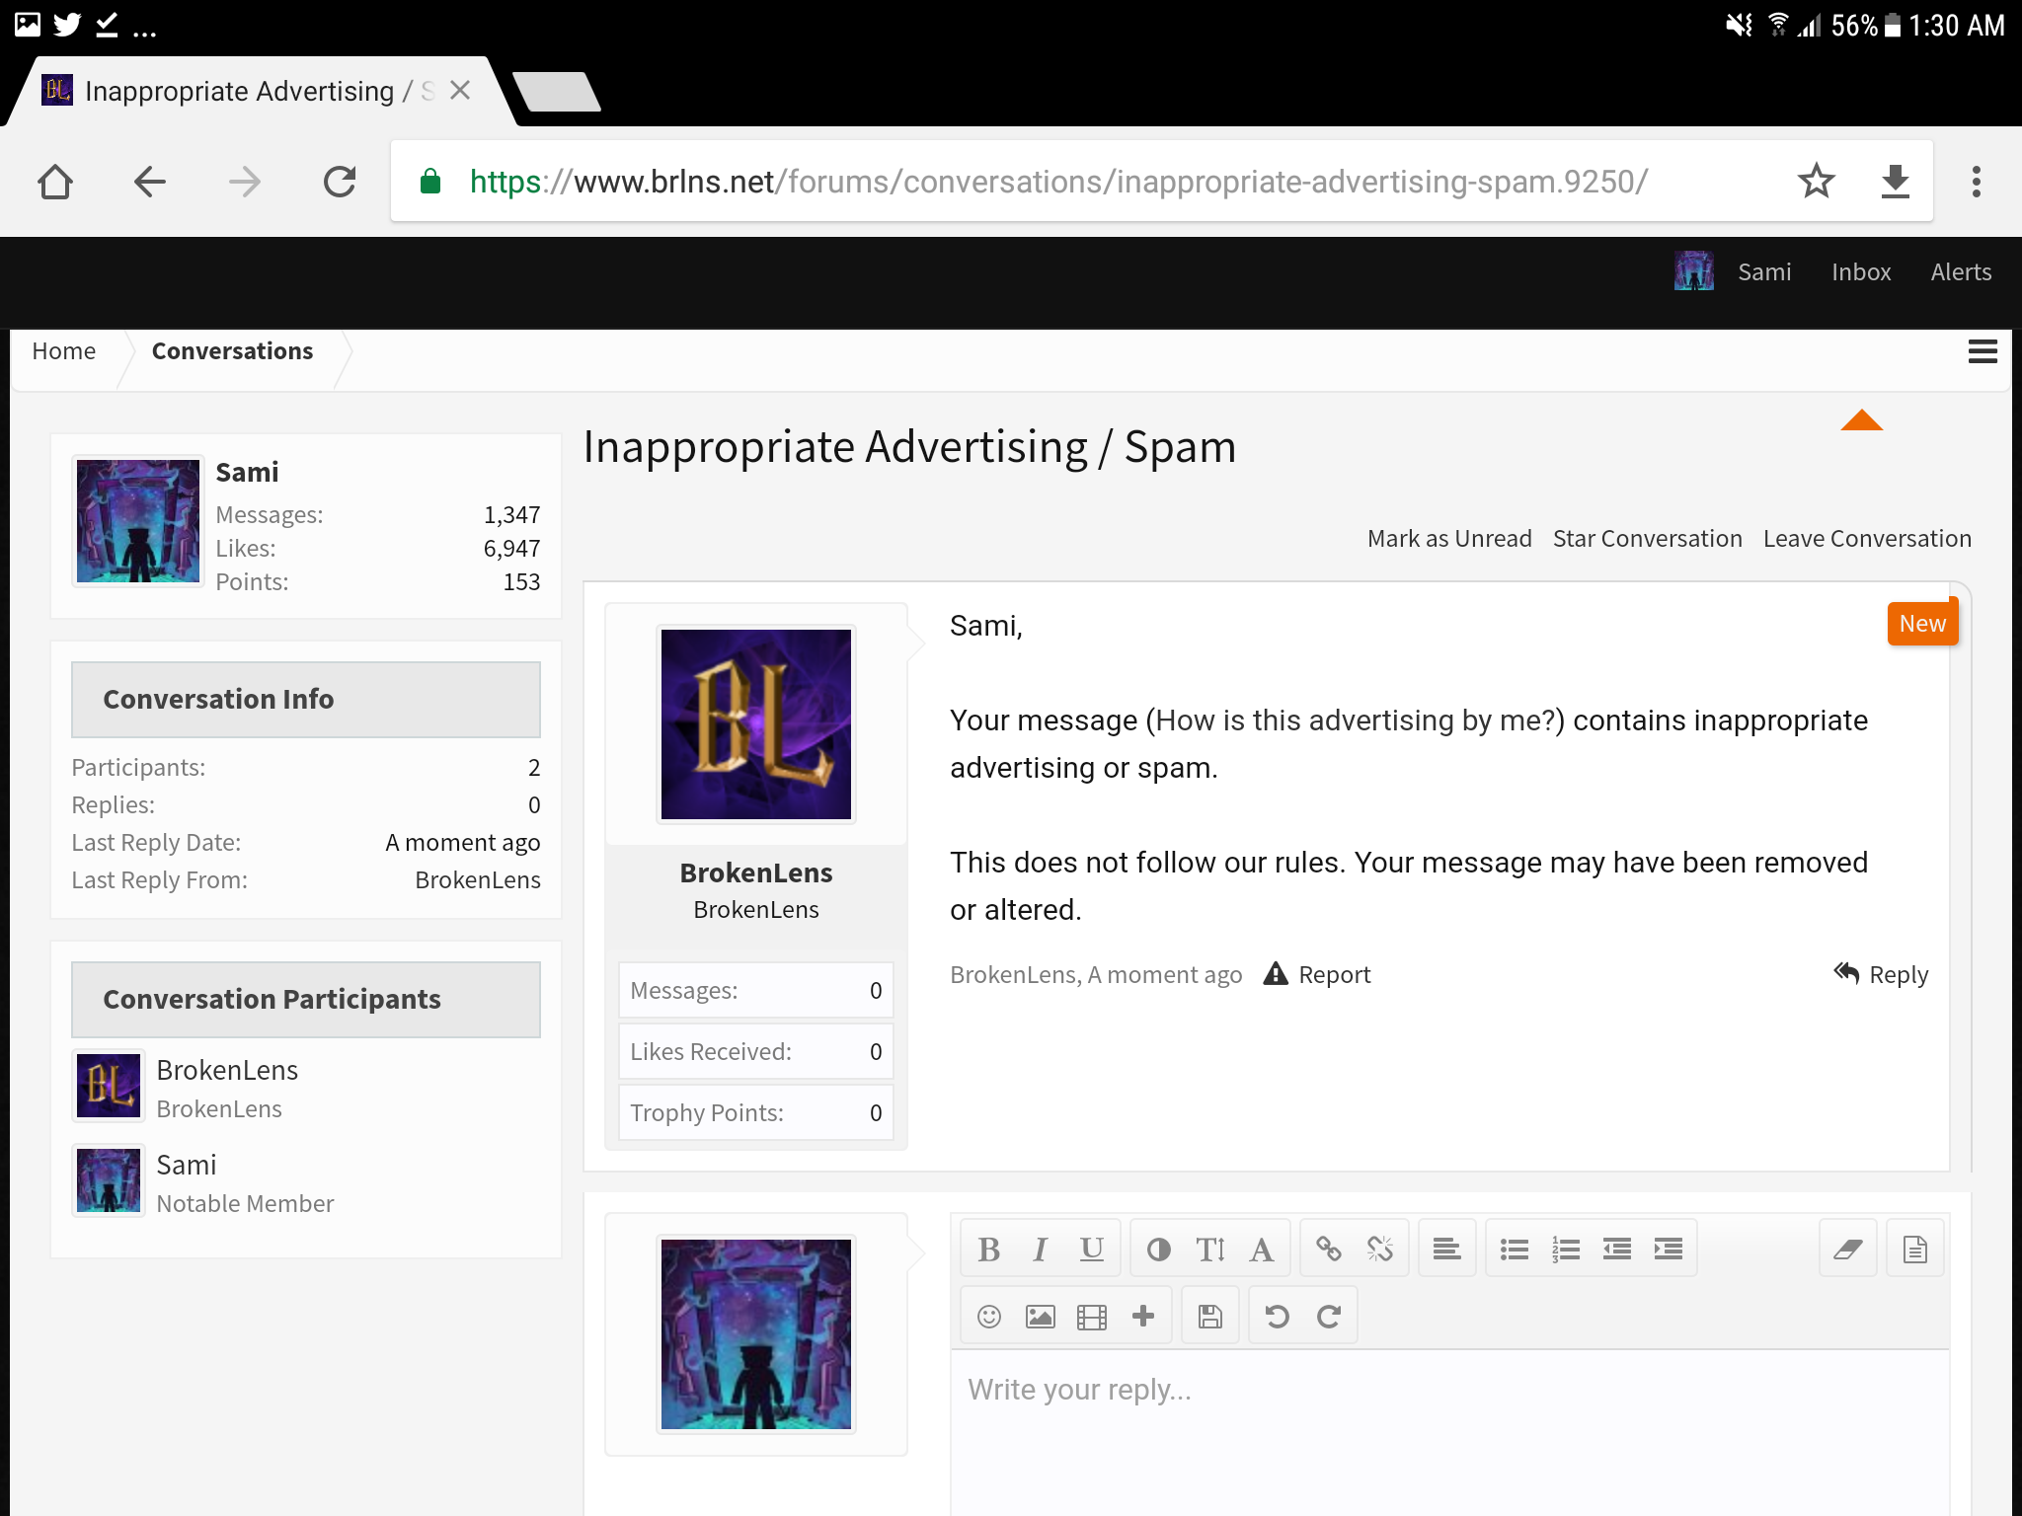Navigate back in the browser
The width and height of the screenshot is (2022, 1516).
(x=150, y=182)
